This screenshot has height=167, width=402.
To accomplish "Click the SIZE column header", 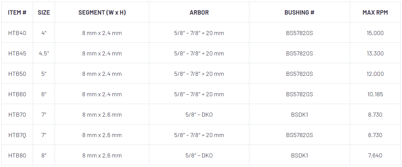I will pos(44,13).
